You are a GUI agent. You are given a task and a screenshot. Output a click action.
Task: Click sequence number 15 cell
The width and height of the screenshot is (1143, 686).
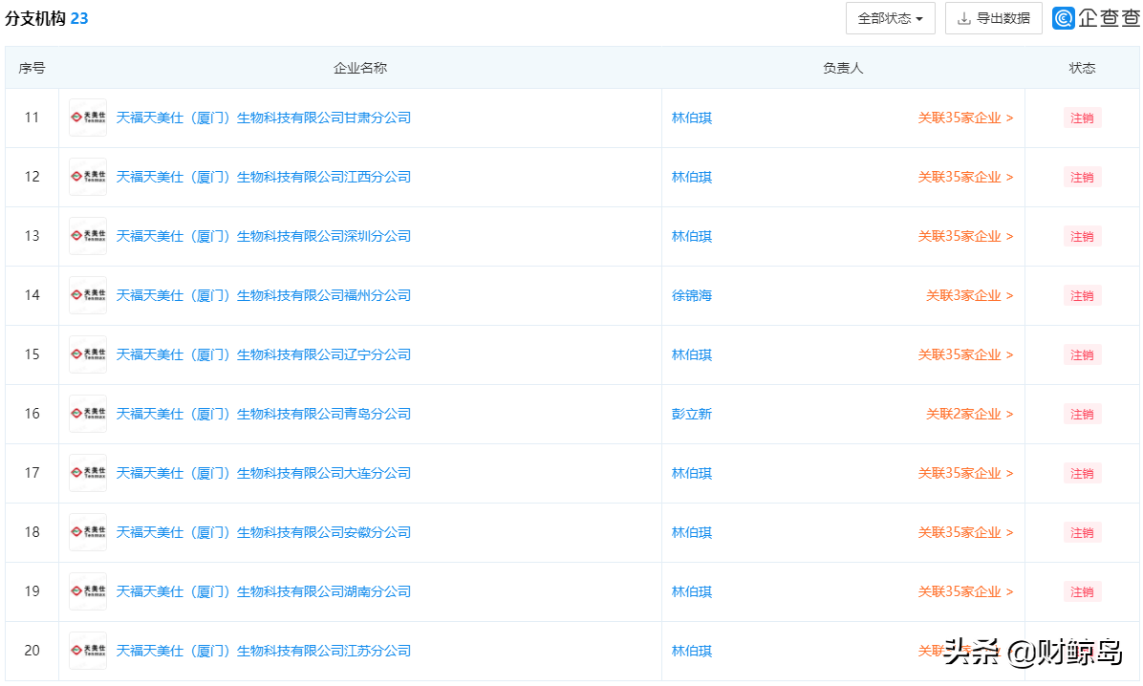(32, 354)
